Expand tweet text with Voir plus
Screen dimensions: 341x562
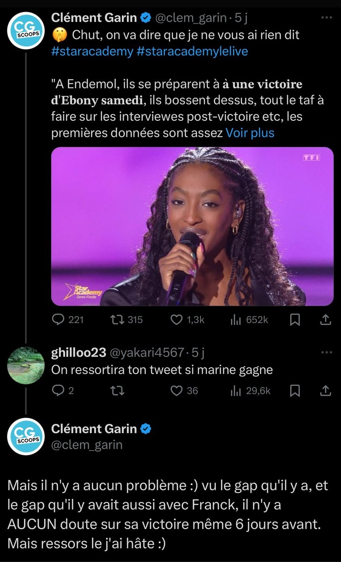(250, 133)
